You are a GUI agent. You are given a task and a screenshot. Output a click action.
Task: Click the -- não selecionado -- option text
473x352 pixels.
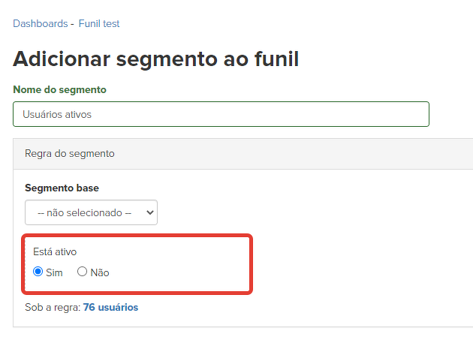pyautogui.click(x=84, y=212)
